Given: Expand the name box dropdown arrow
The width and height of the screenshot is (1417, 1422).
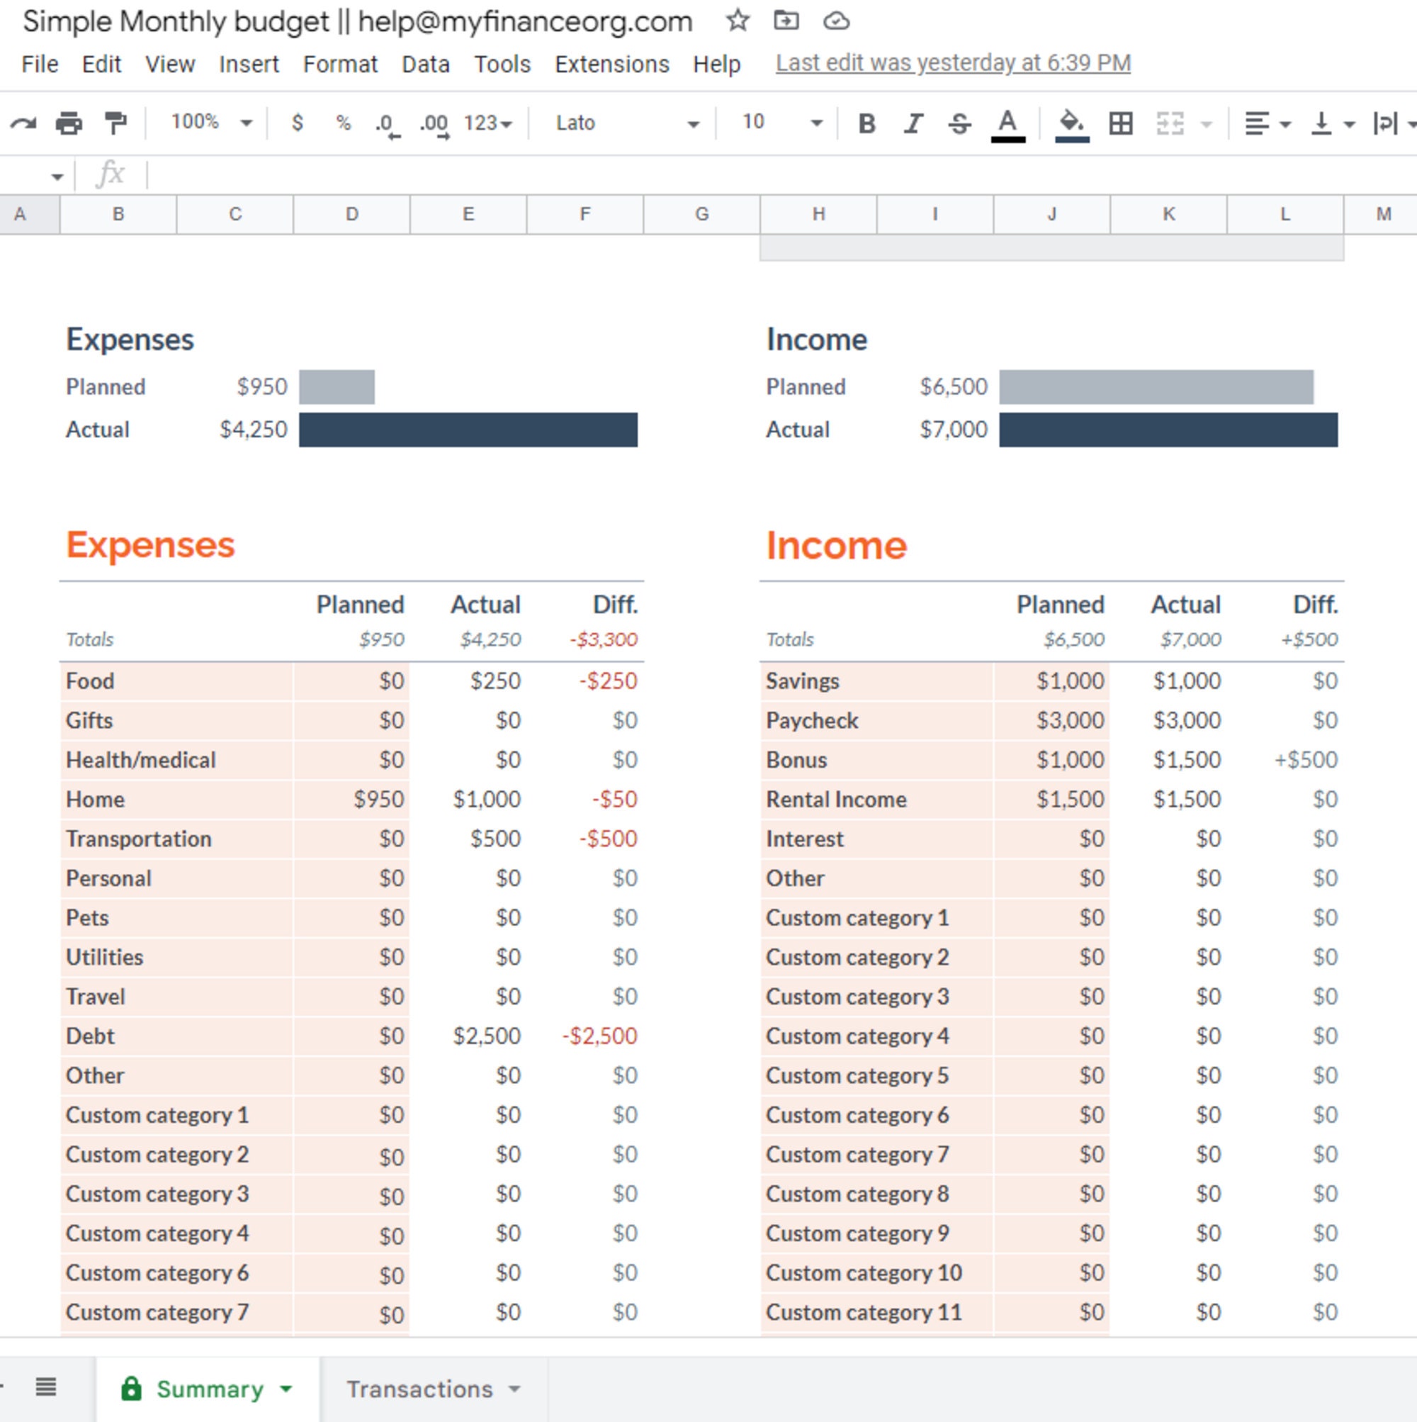Looking at the screenshot, I should 57,177.
